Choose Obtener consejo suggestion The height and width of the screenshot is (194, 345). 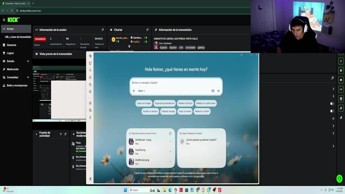coord(168,111)
